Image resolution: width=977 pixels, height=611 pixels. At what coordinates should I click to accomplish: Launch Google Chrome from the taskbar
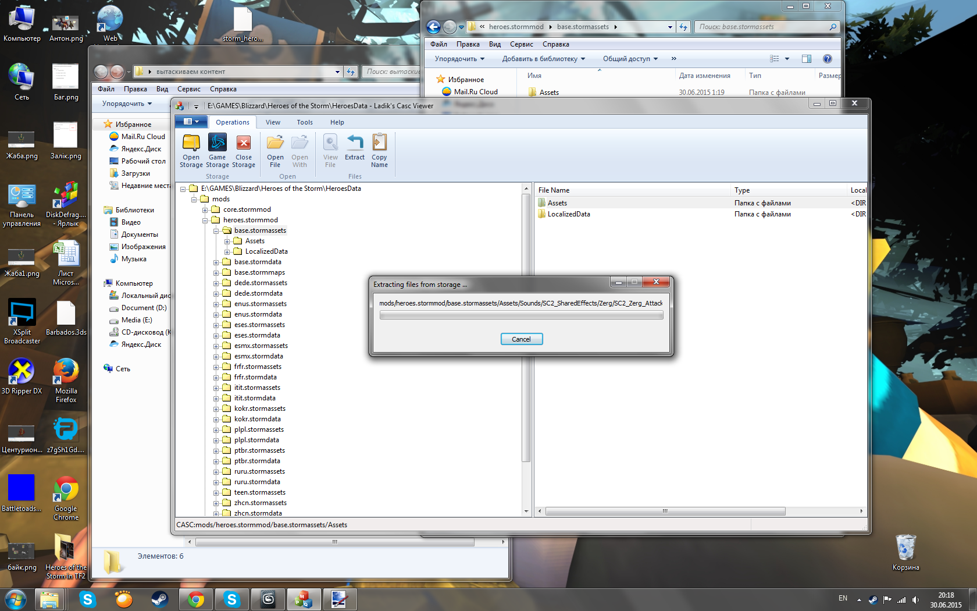tap(196, 599)
